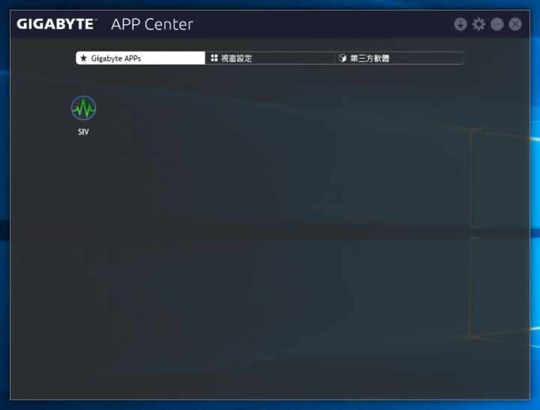Click desktop wallpaper strip below the window
This screenshot has width=540, height=410.
(270, 405)
